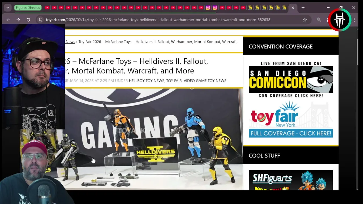Click the article title McFarlane Toys heading
The width and height of the screenshot is (363, 204).
(136, 66)
